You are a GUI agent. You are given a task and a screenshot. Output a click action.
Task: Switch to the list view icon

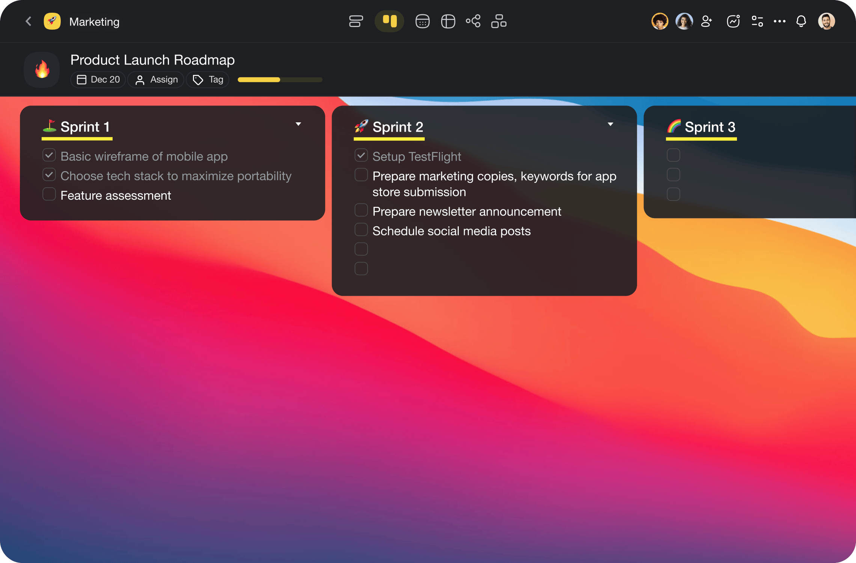pyautogui.click(x=356, y=21)
